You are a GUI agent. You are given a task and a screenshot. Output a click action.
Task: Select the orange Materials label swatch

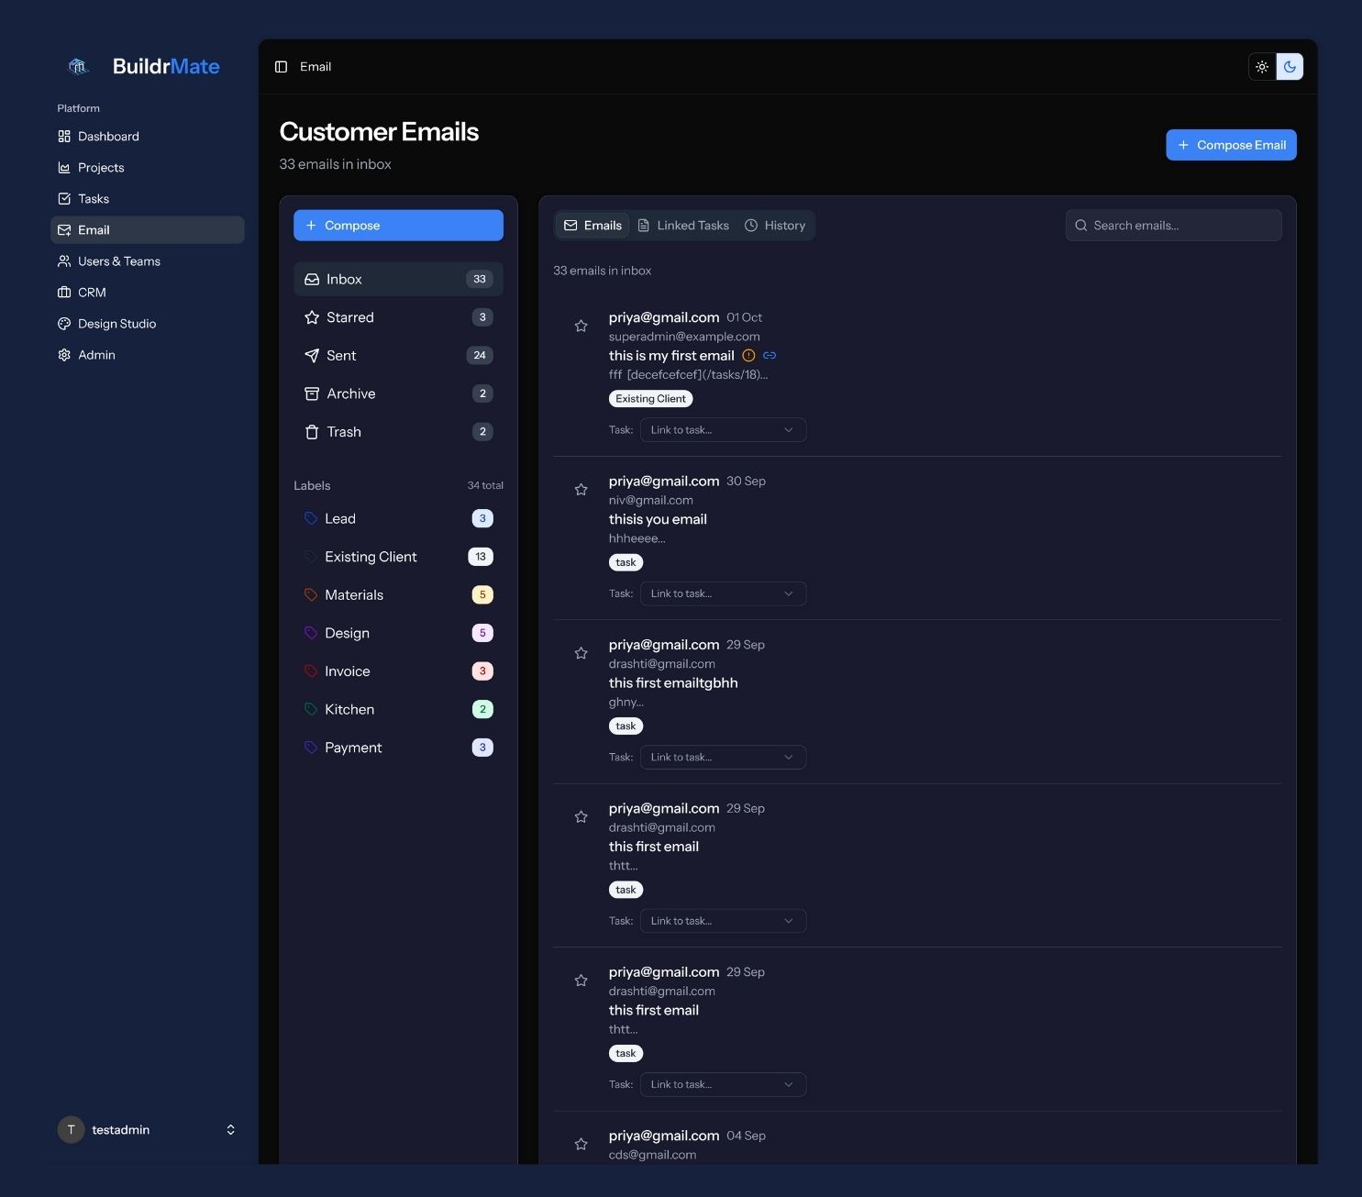pos(310,594)
